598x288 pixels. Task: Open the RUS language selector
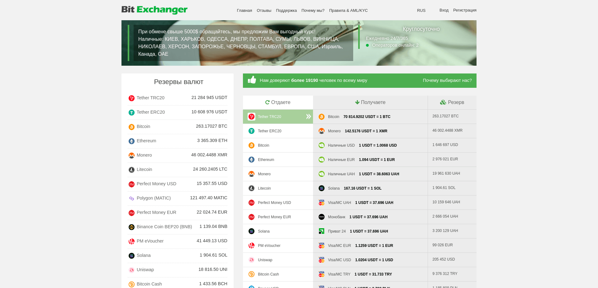(x=421, y=10)
